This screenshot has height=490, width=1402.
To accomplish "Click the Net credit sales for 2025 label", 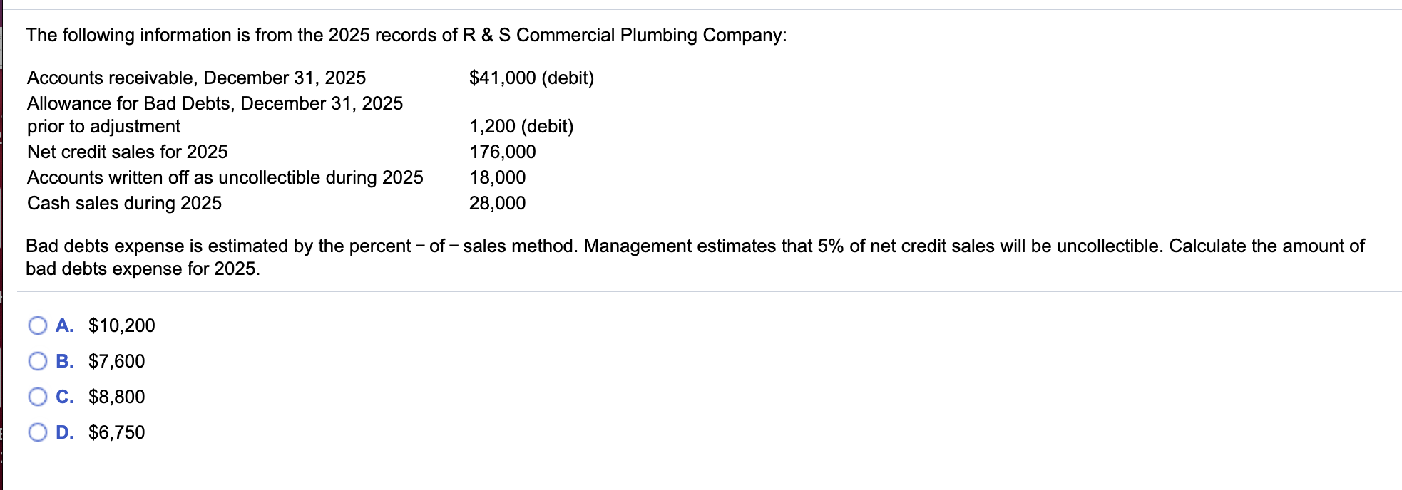I will pyautogui.click(x=128, y=152).
